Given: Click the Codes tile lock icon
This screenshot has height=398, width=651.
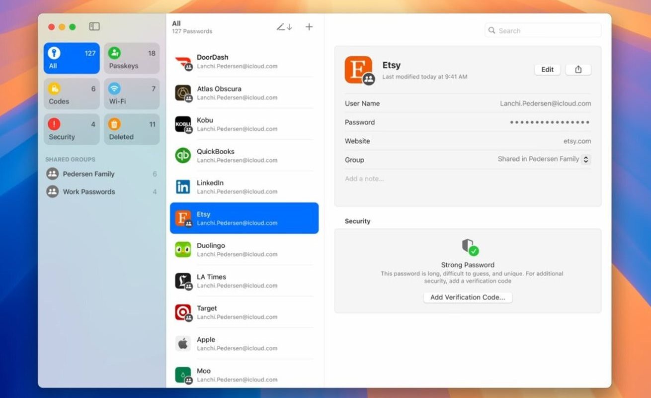Looking at the screenshot, I should coord(54,89).
